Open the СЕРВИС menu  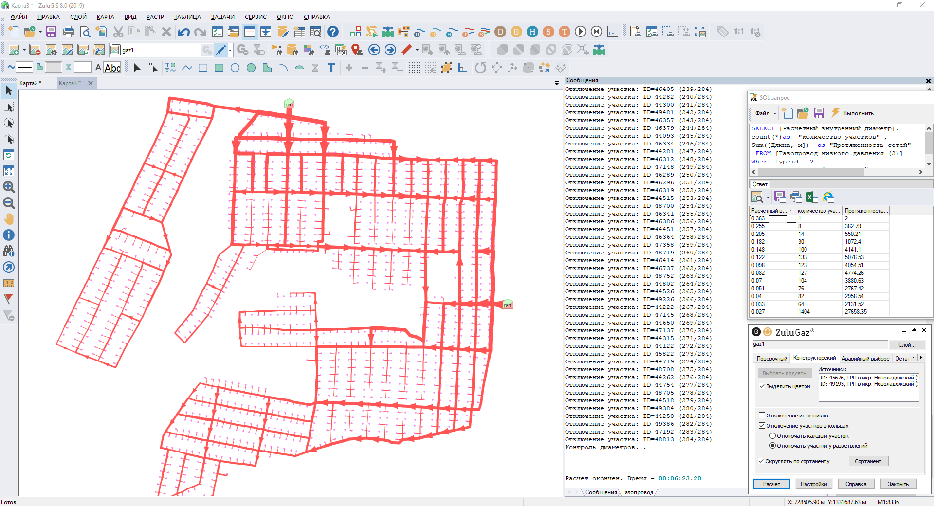point(256,17)
